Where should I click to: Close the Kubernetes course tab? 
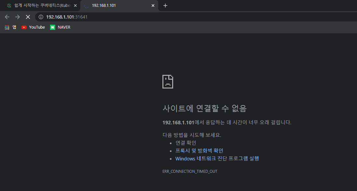(75, 6)
